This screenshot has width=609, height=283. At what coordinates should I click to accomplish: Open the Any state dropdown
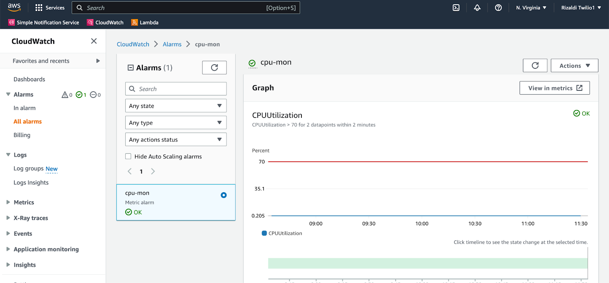coord(176,106)
